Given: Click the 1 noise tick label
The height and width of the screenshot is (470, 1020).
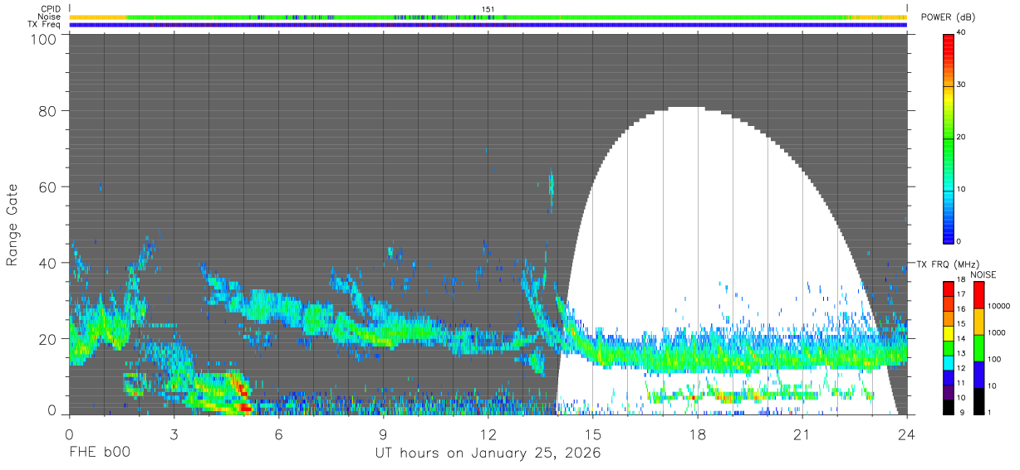Looking at the screenshot, I should pyautogui.click(x=988, y=411).
